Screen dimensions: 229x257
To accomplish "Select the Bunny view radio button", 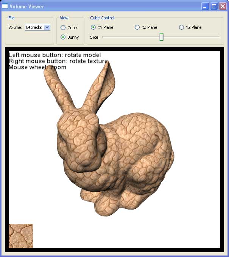I will [63, 37].
